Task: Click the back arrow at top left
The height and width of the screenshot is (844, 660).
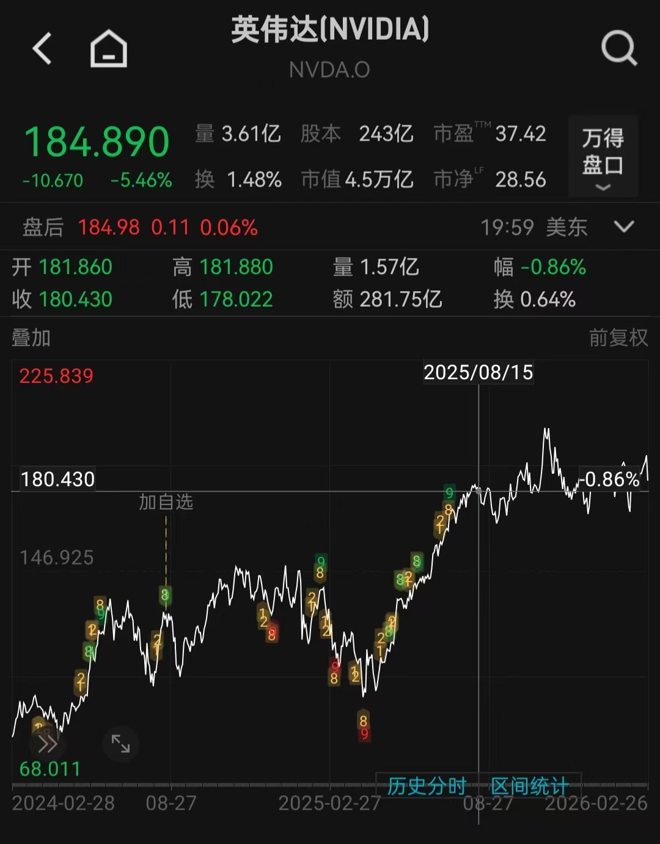Action: [x=40, y=46]
